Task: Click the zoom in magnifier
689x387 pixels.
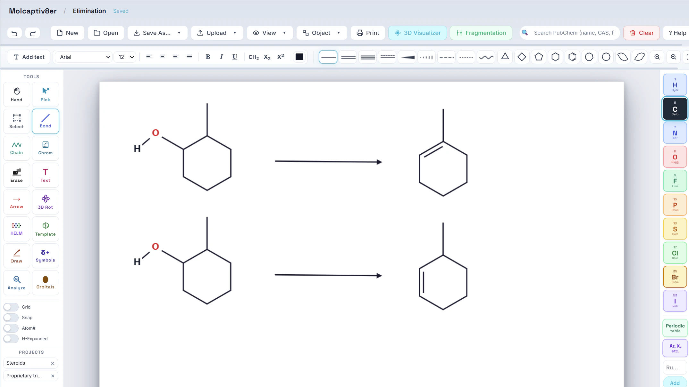Action: (x=657, y=57)
